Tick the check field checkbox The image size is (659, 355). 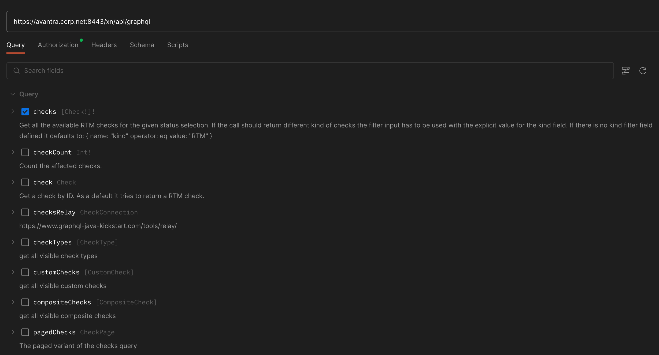point(25,182)
